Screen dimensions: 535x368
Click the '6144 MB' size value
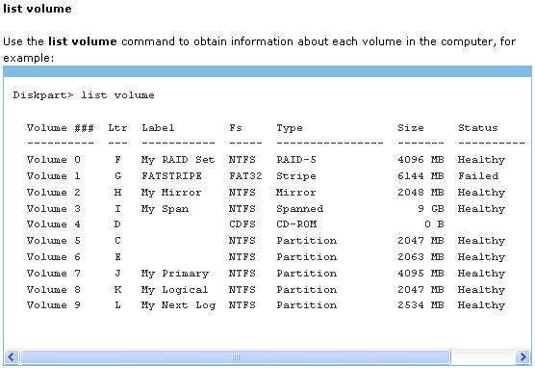pos(420,176)
